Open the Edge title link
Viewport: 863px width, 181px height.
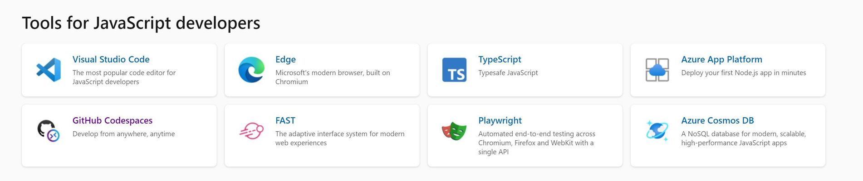285,59
